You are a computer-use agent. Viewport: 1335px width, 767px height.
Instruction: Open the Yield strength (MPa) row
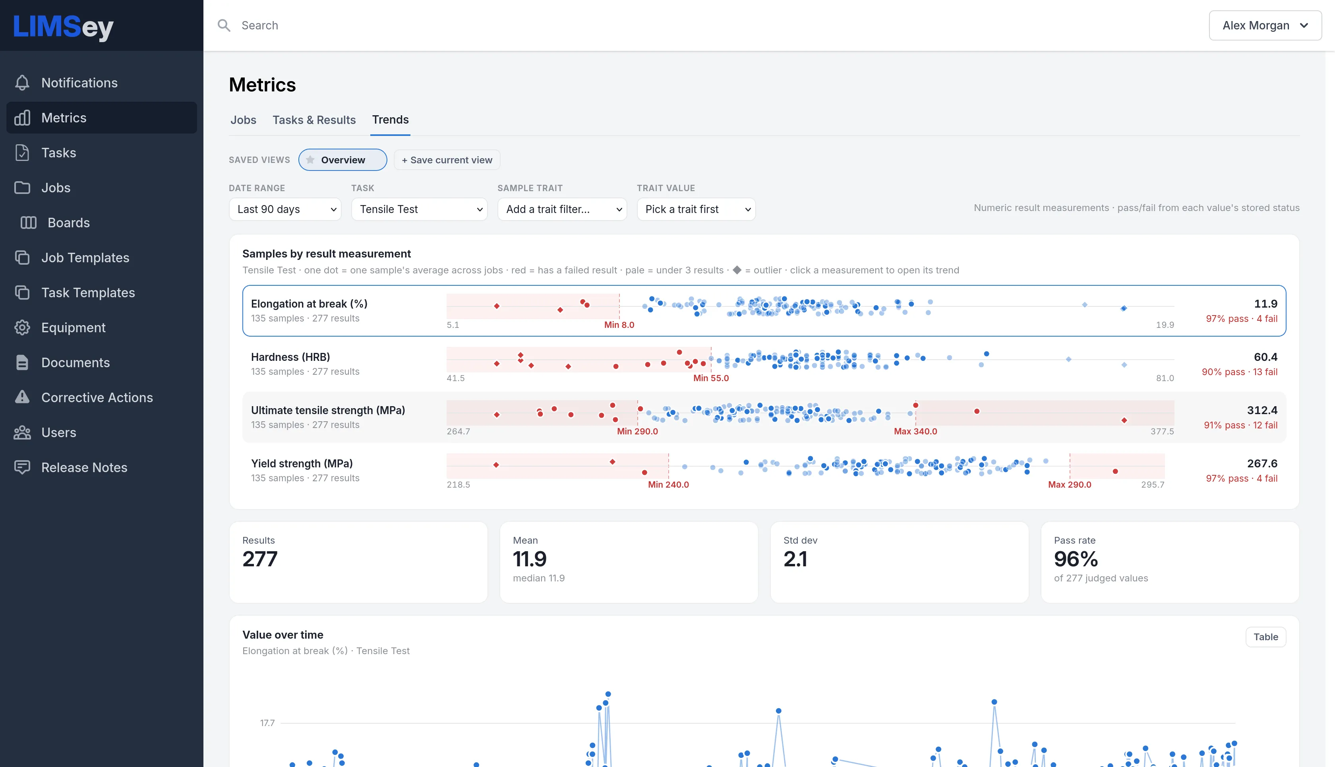(764, 471)
